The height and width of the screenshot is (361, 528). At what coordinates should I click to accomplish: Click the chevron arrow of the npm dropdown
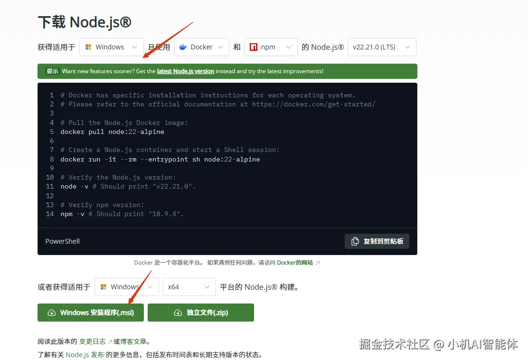click(289, 47)
